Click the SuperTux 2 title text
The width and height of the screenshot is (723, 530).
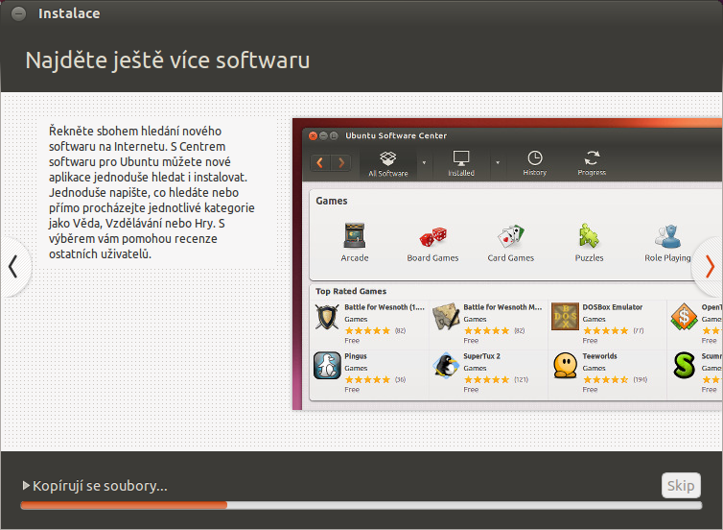482,356
